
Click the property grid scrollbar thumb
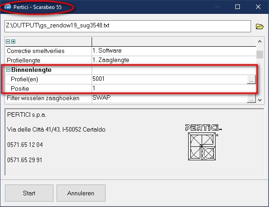[260, 54]
